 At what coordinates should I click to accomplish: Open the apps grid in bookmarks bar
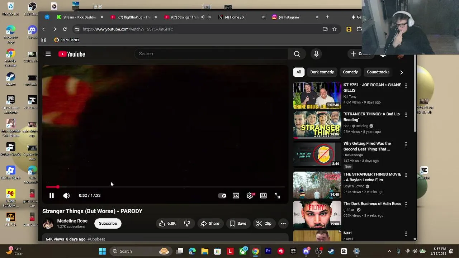(43, 40)
